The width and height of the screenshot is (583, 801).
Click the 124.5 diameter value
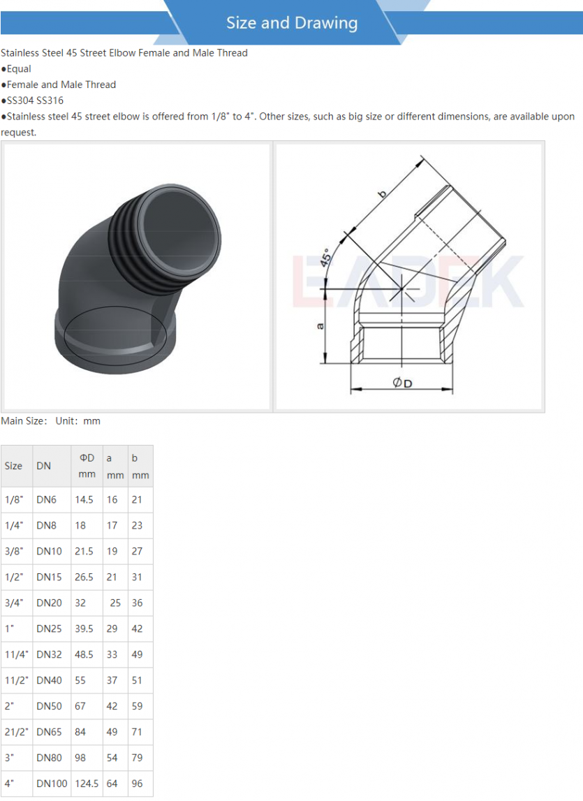[87, 784]
